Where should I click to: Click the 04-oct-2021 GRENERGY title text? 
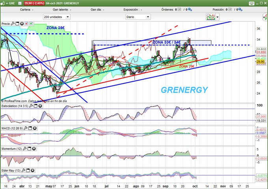(x=62, y=3)
